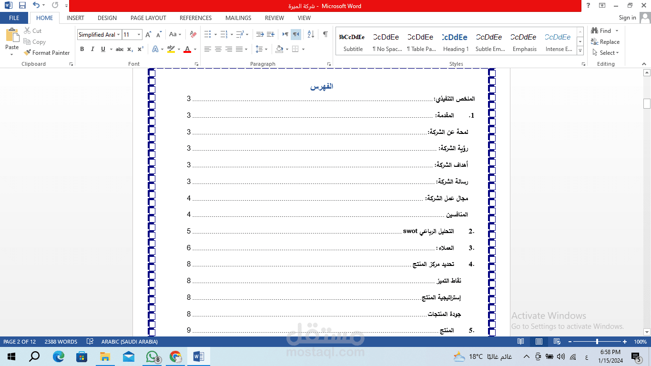Screen dimensions: 651x366
Task: Open the Select dropdown in Editing group
Action: [x=606, y=53]
